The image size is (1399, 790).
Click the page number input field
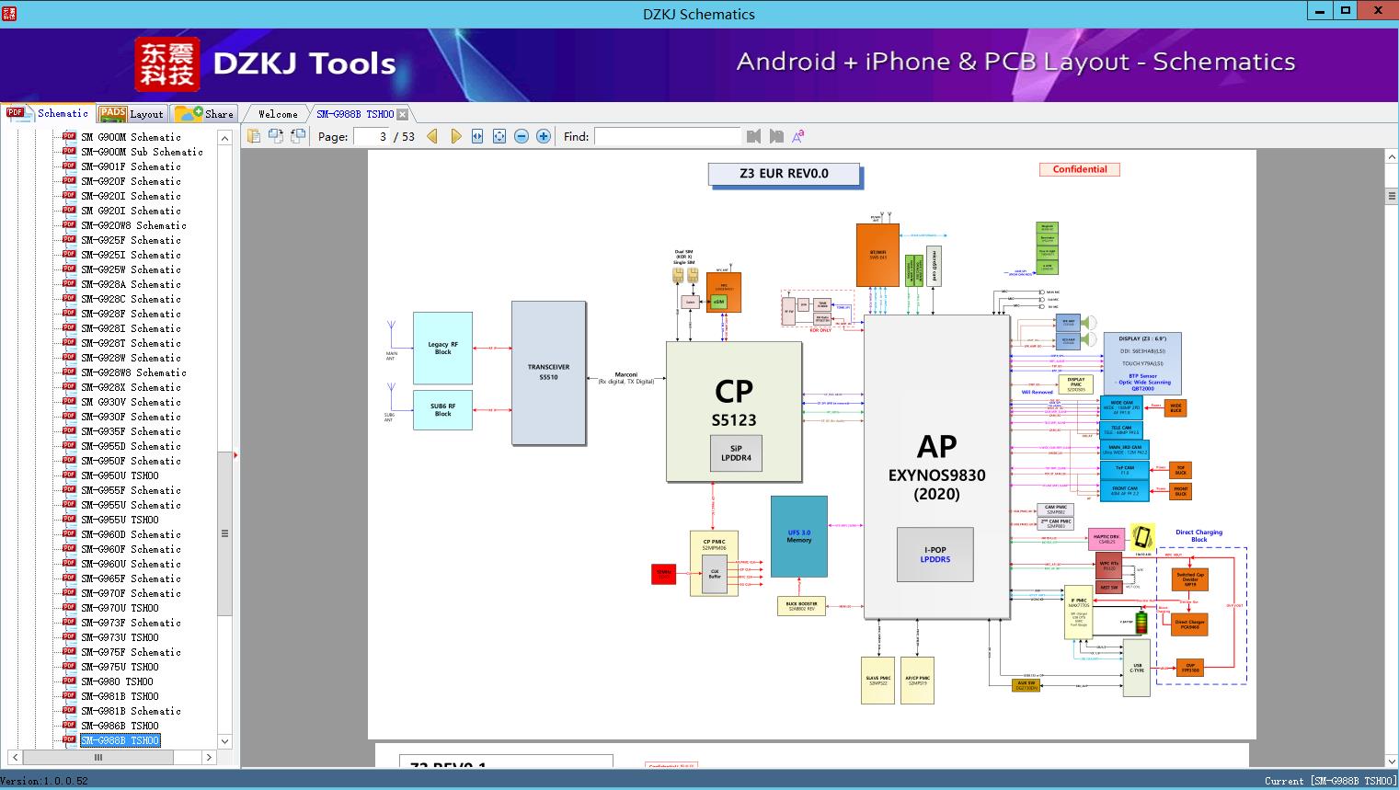372,136
